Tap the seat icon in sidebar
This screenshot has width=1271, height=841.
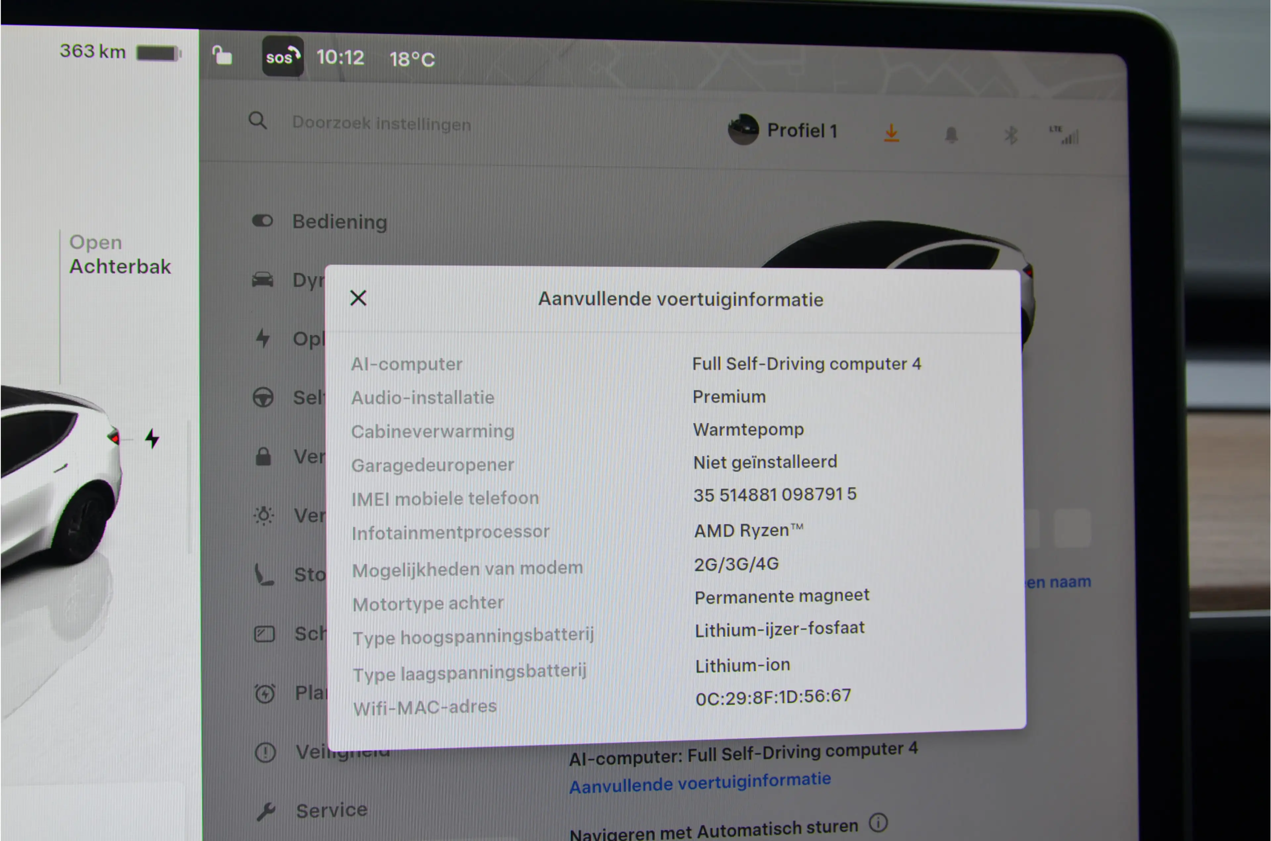point(263,574)
